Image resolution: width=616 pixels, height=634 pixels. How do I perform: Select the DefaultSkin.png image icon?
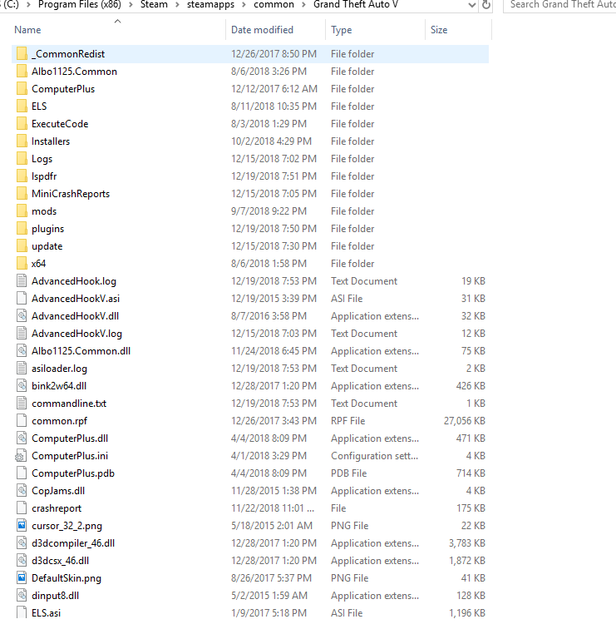(x=22, y=577)
